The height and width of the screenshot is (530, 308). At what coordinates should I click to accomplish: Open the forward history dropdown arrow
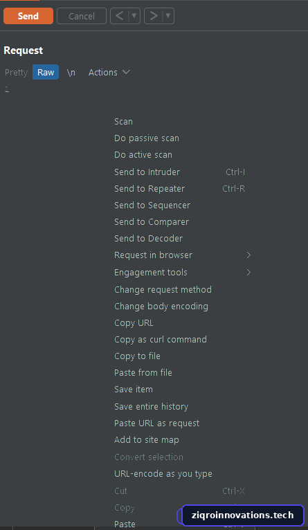click(x=168, y=16)
